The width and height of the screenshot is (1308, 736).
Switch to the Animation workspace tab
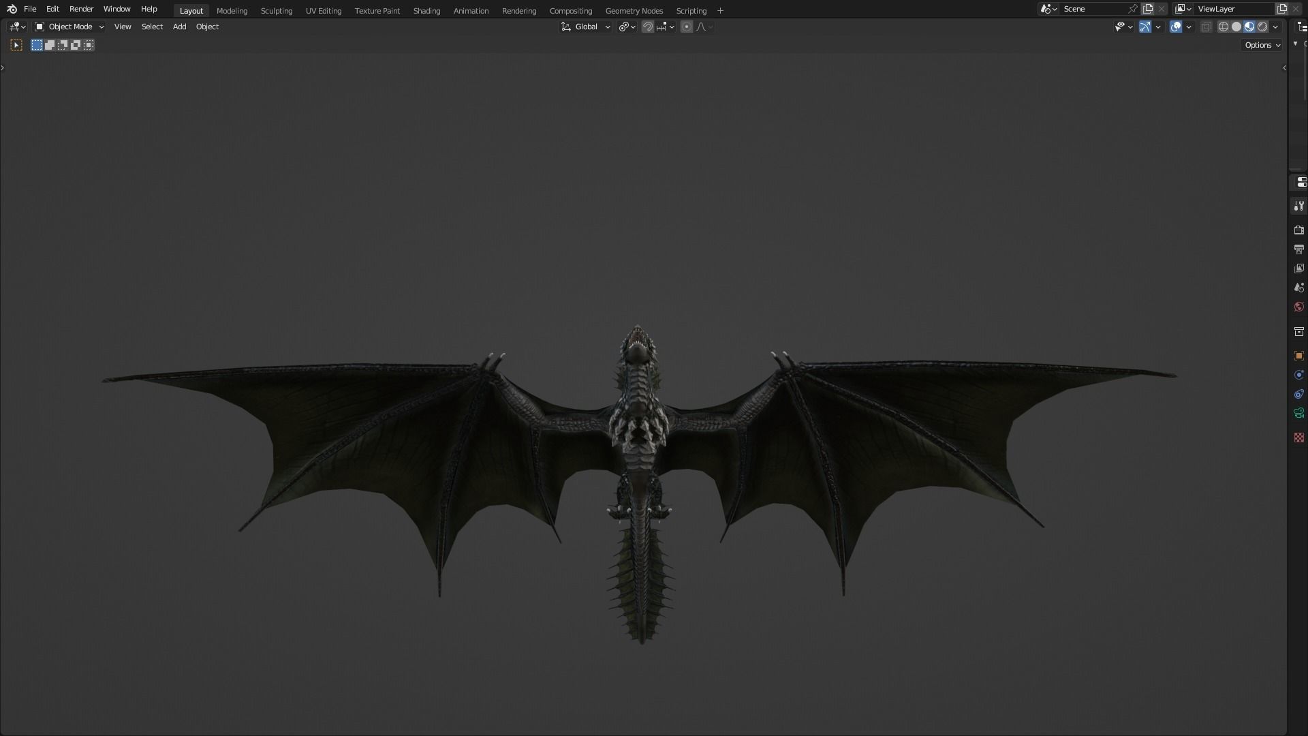(x=471, y=11)
